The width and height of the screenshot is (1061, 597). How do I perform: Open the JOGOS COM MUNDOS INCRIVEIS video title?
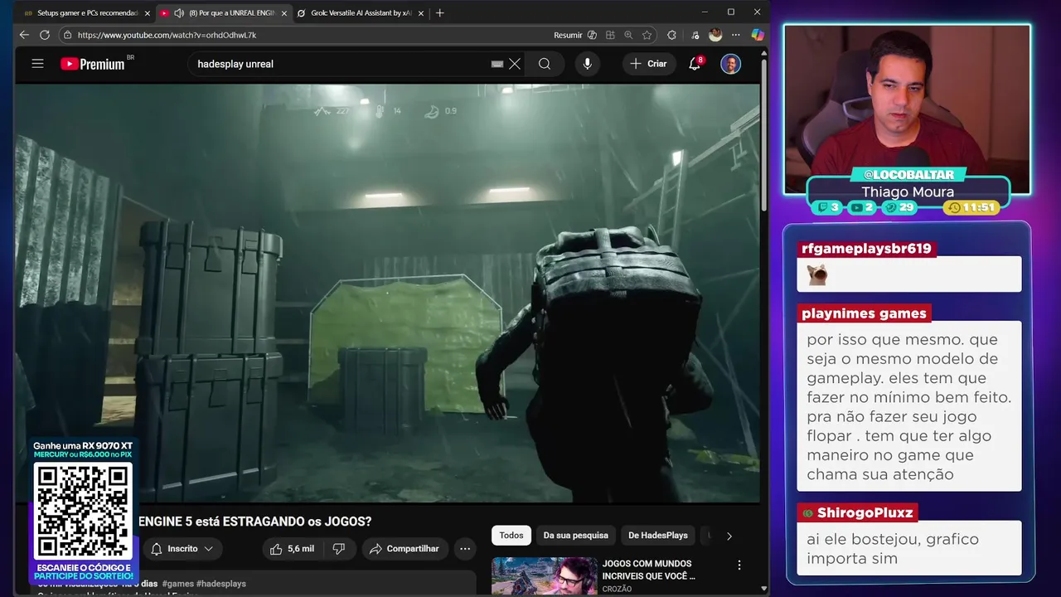click(649, 570)
